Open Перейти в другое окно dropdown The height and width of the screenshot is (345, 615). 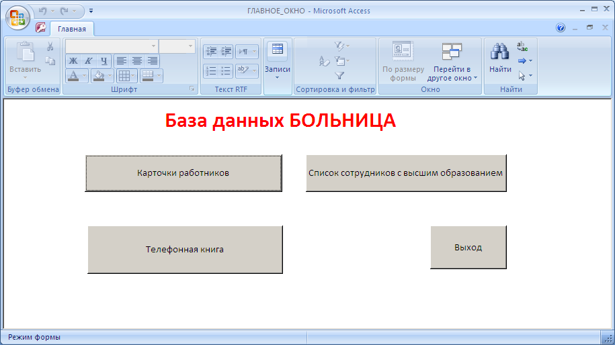click(x=452, y=62)
